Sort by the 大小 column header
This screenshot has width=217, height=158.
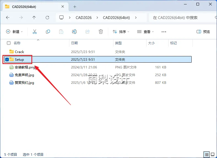[151, 43]
